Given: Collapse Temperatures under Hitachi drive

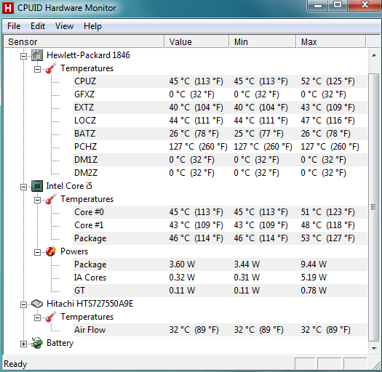Looking at the screenshot, I should (x=37, y=318).
